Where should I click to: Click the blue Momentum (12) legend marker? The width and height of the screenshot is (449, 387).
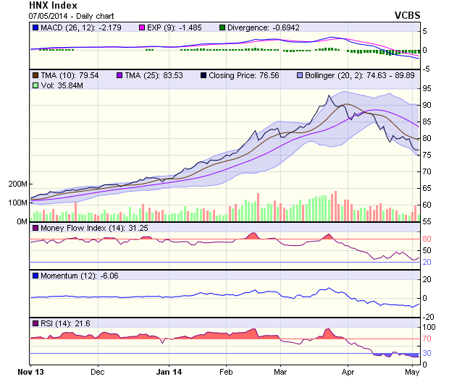35,276
